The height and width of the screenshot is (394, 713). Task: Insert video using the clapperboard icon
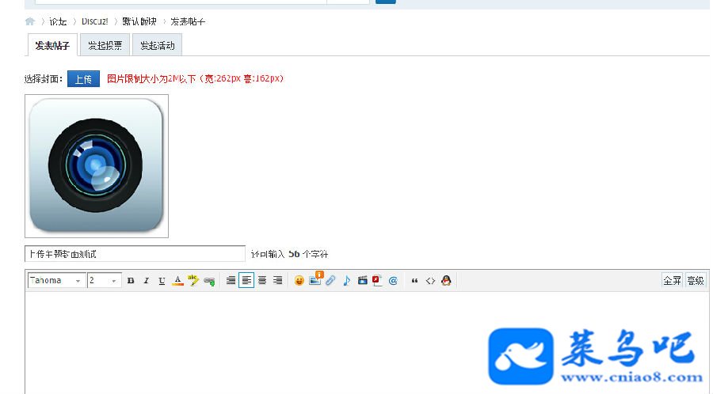tap(362, 281)
